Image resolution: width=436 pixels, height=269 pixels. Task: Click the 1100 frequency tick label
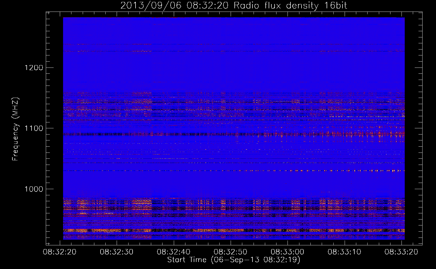pos(34,128)
